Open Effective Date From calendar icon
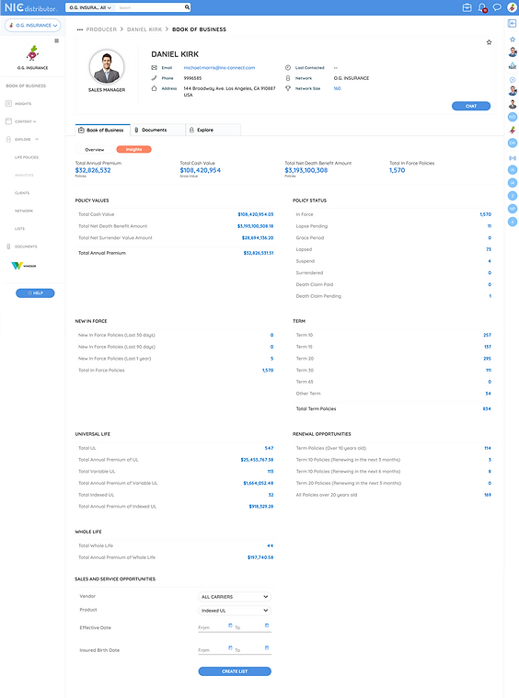 [x=230, y=625]
